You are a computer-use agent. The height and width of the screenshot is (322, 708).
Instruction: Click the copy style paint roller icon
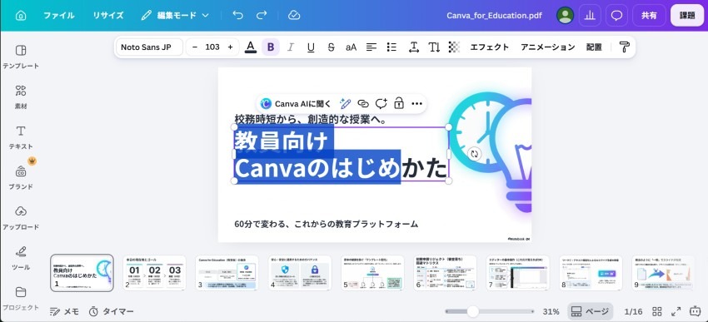coord(624,47)
